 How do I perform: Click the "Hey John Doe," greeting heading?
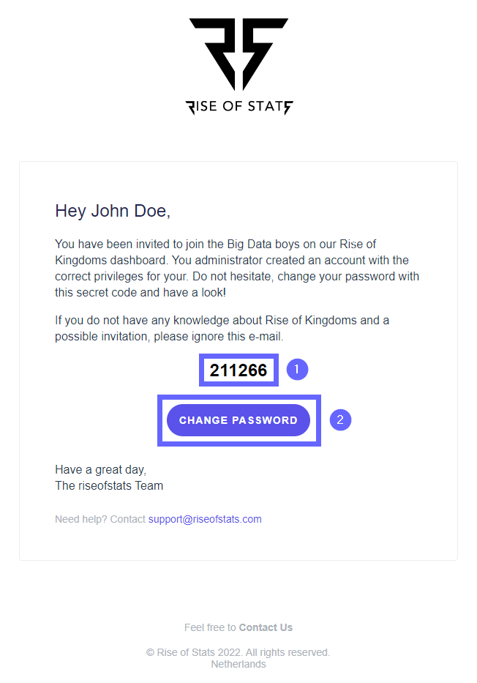pos(113,212)
